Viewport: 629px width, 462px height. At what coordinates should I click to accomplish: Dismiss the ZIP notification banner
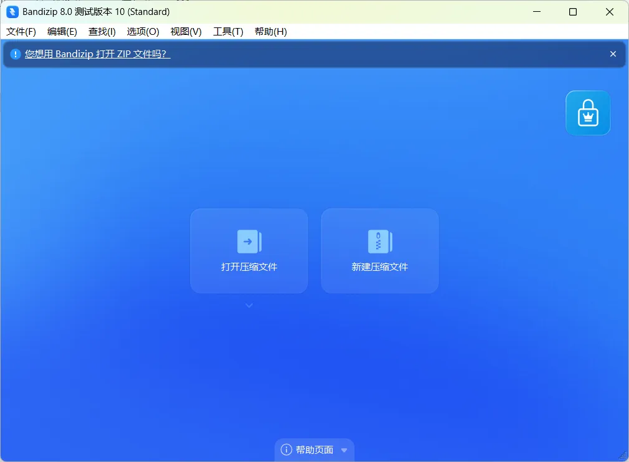point(613,54)
